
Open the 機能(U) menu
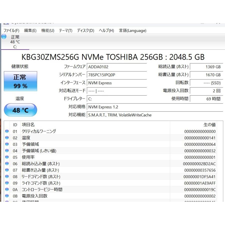[48, 30]
